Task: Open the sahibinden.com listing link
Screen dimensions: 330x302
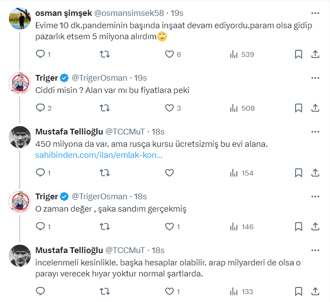Action: coord(99,155)
